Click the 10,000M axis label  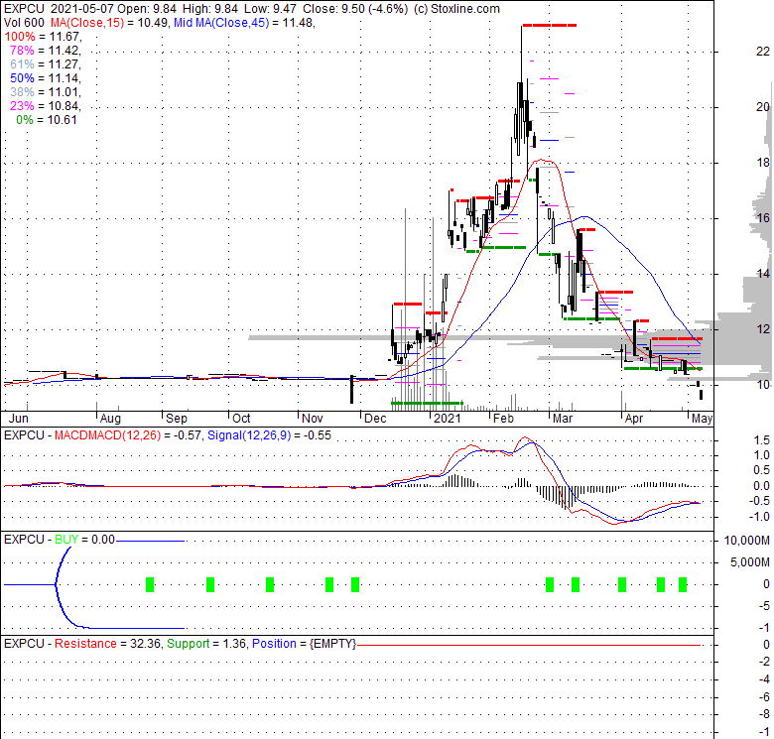[747, 541]
